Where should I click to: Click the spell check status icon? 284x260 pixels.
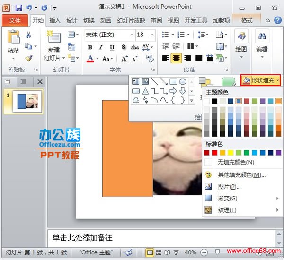click(x=128, y=252)
